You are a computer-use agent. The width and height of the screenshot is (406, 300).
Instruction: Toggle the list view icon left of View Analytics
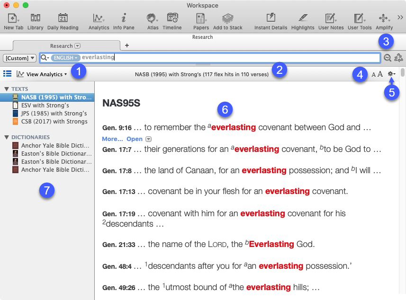click(x=8, y=74)
